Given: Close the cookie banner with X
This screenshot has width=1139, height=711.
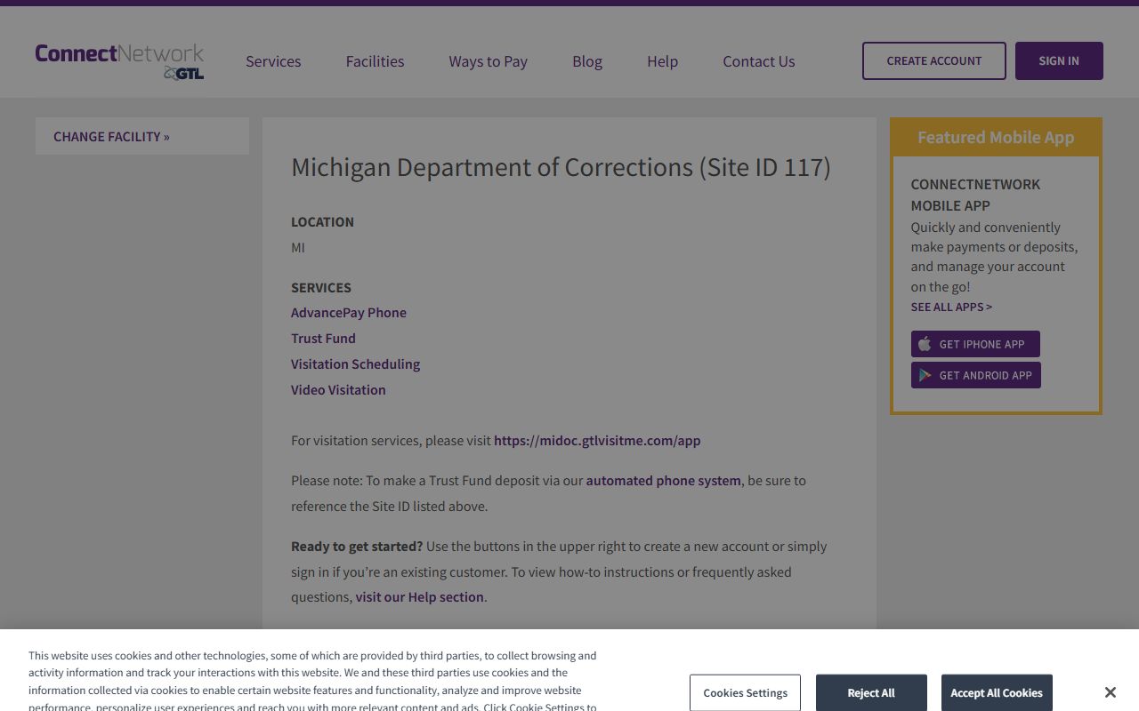Looking at the screenshot, I should pos(1110,692).
